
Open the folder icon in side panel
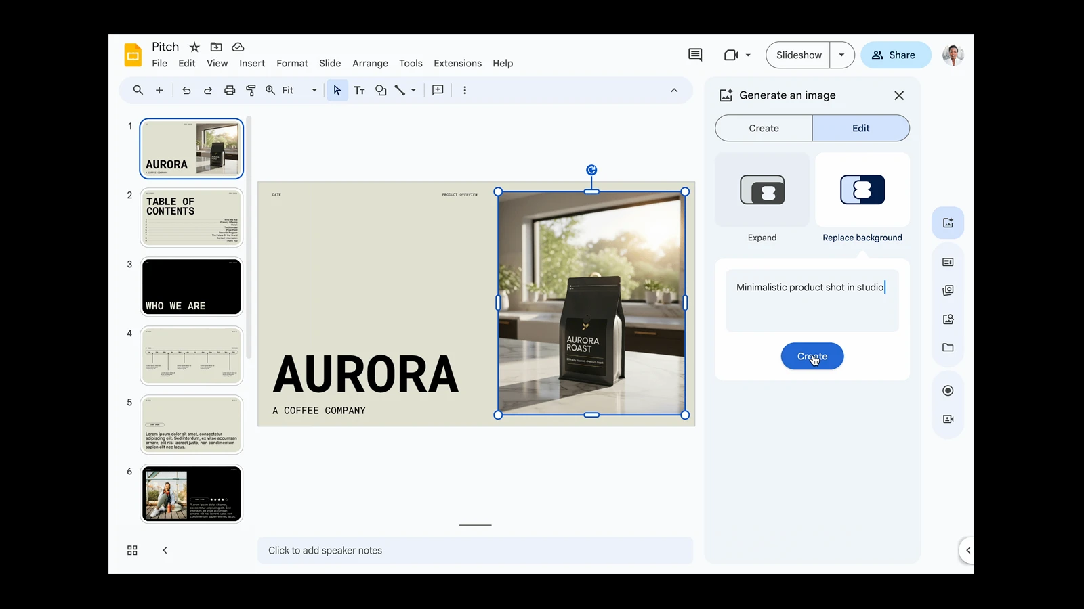(x=948, y=347)
